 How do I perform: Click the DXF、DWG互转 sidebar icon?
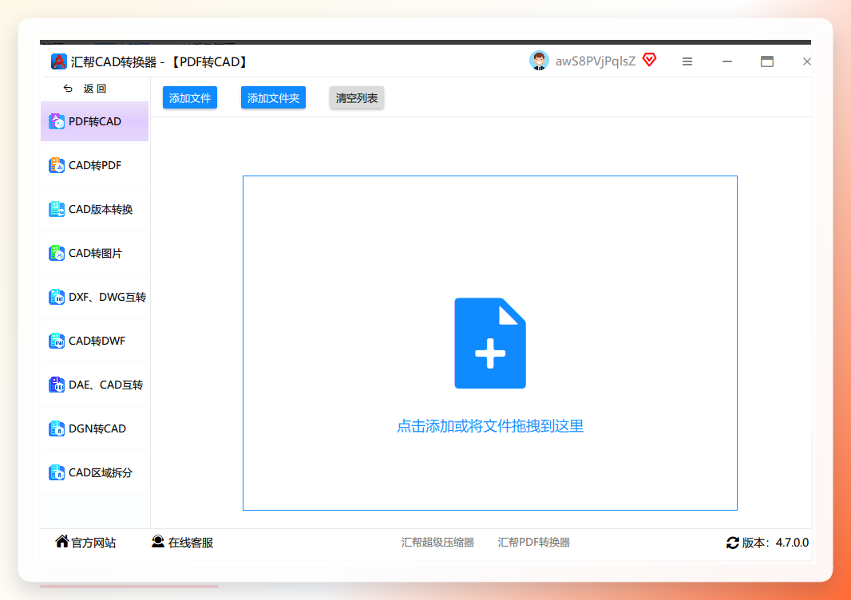pyautogui.click(x=57, y=298)
